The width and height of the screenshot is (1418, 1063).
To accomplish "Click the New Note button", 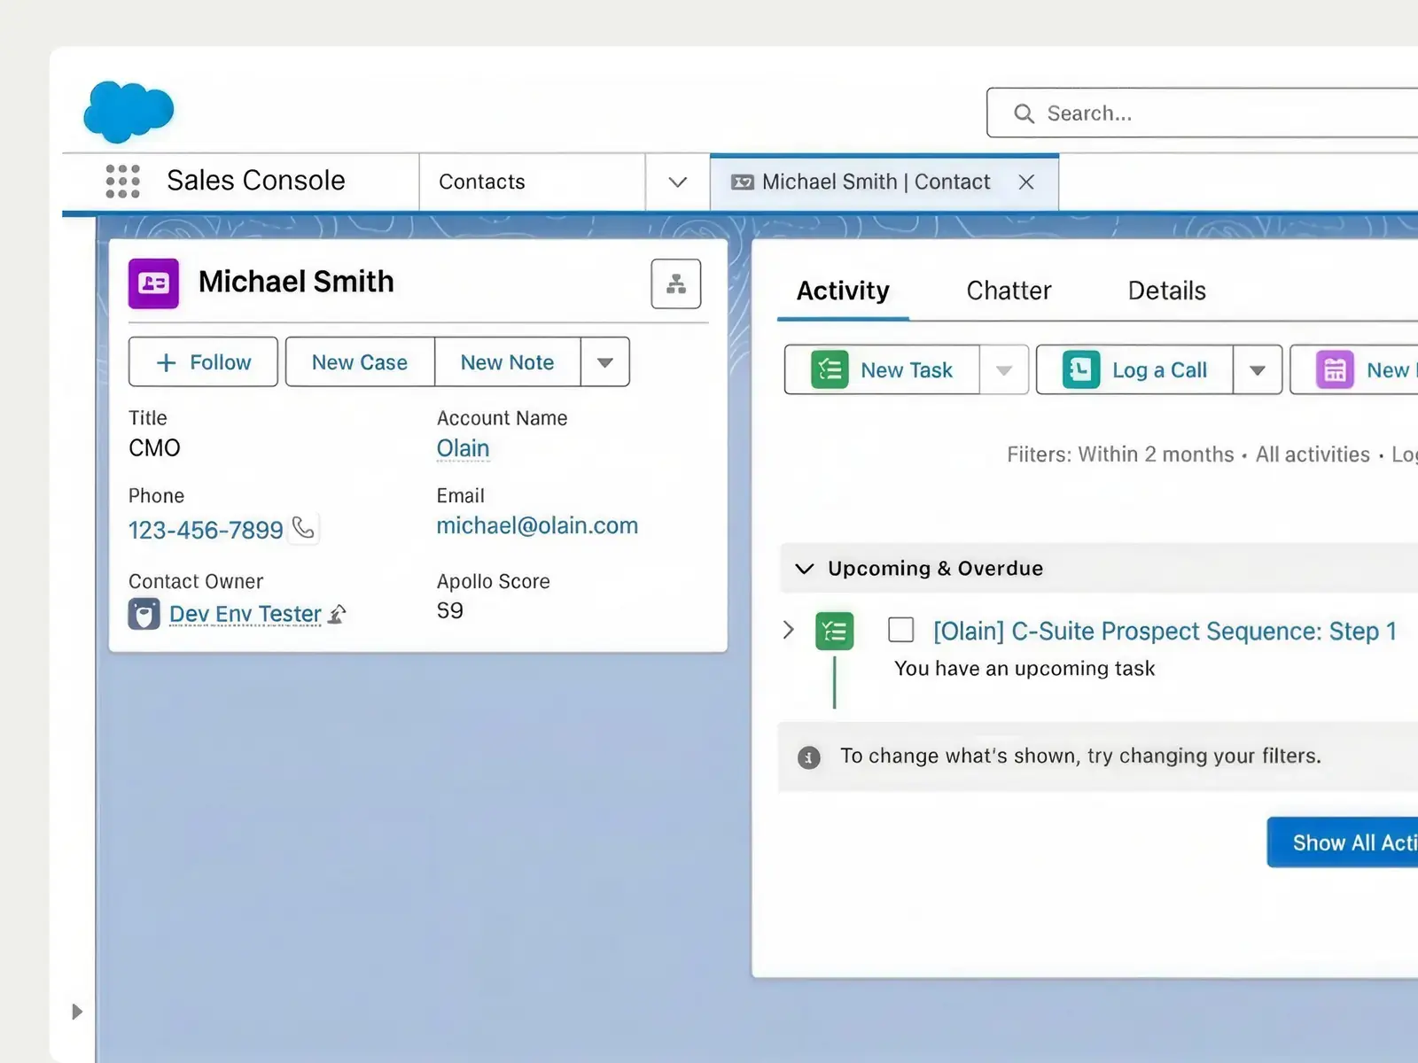I will click(508, 361).
